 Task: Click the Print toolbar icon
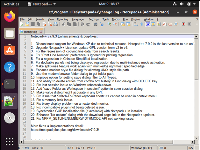pyautogui.click(x=55, y=24)
